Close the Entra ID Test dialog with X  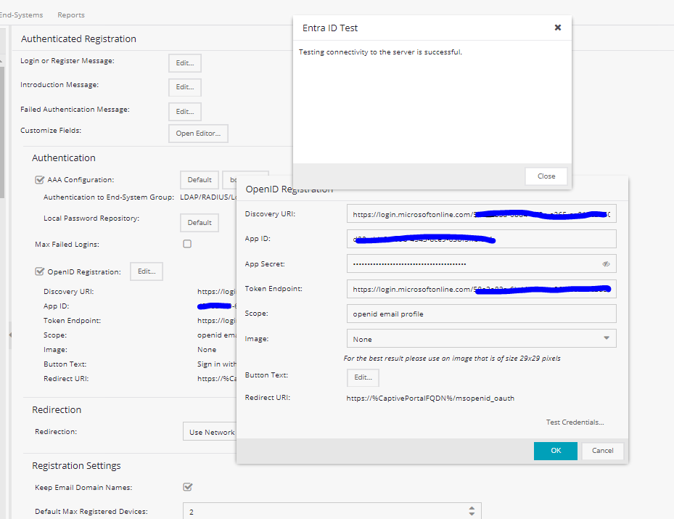point(557,28)
